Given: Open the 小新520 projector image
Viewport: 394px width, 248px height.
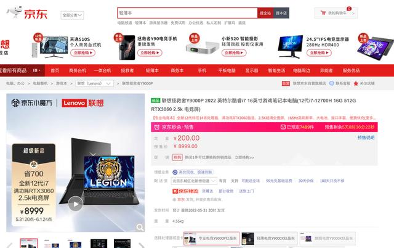Looking at the screenshot, I should [x=203, y=48].
